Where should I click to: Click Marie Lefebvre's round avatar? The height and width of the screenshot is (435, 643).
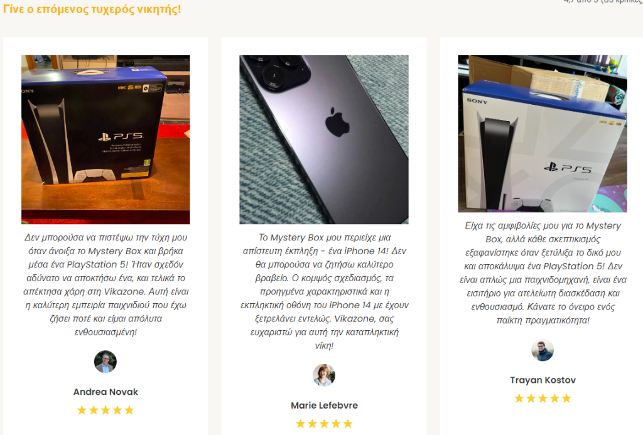[x=324, y=375]
